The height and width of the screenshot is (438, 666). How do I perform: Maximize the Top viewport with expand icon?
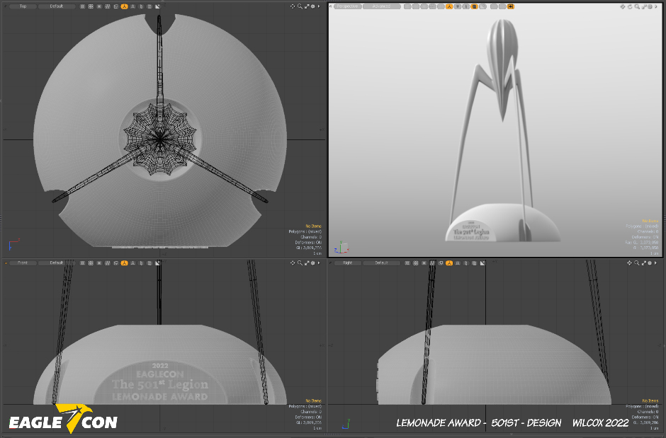[306, 6]
